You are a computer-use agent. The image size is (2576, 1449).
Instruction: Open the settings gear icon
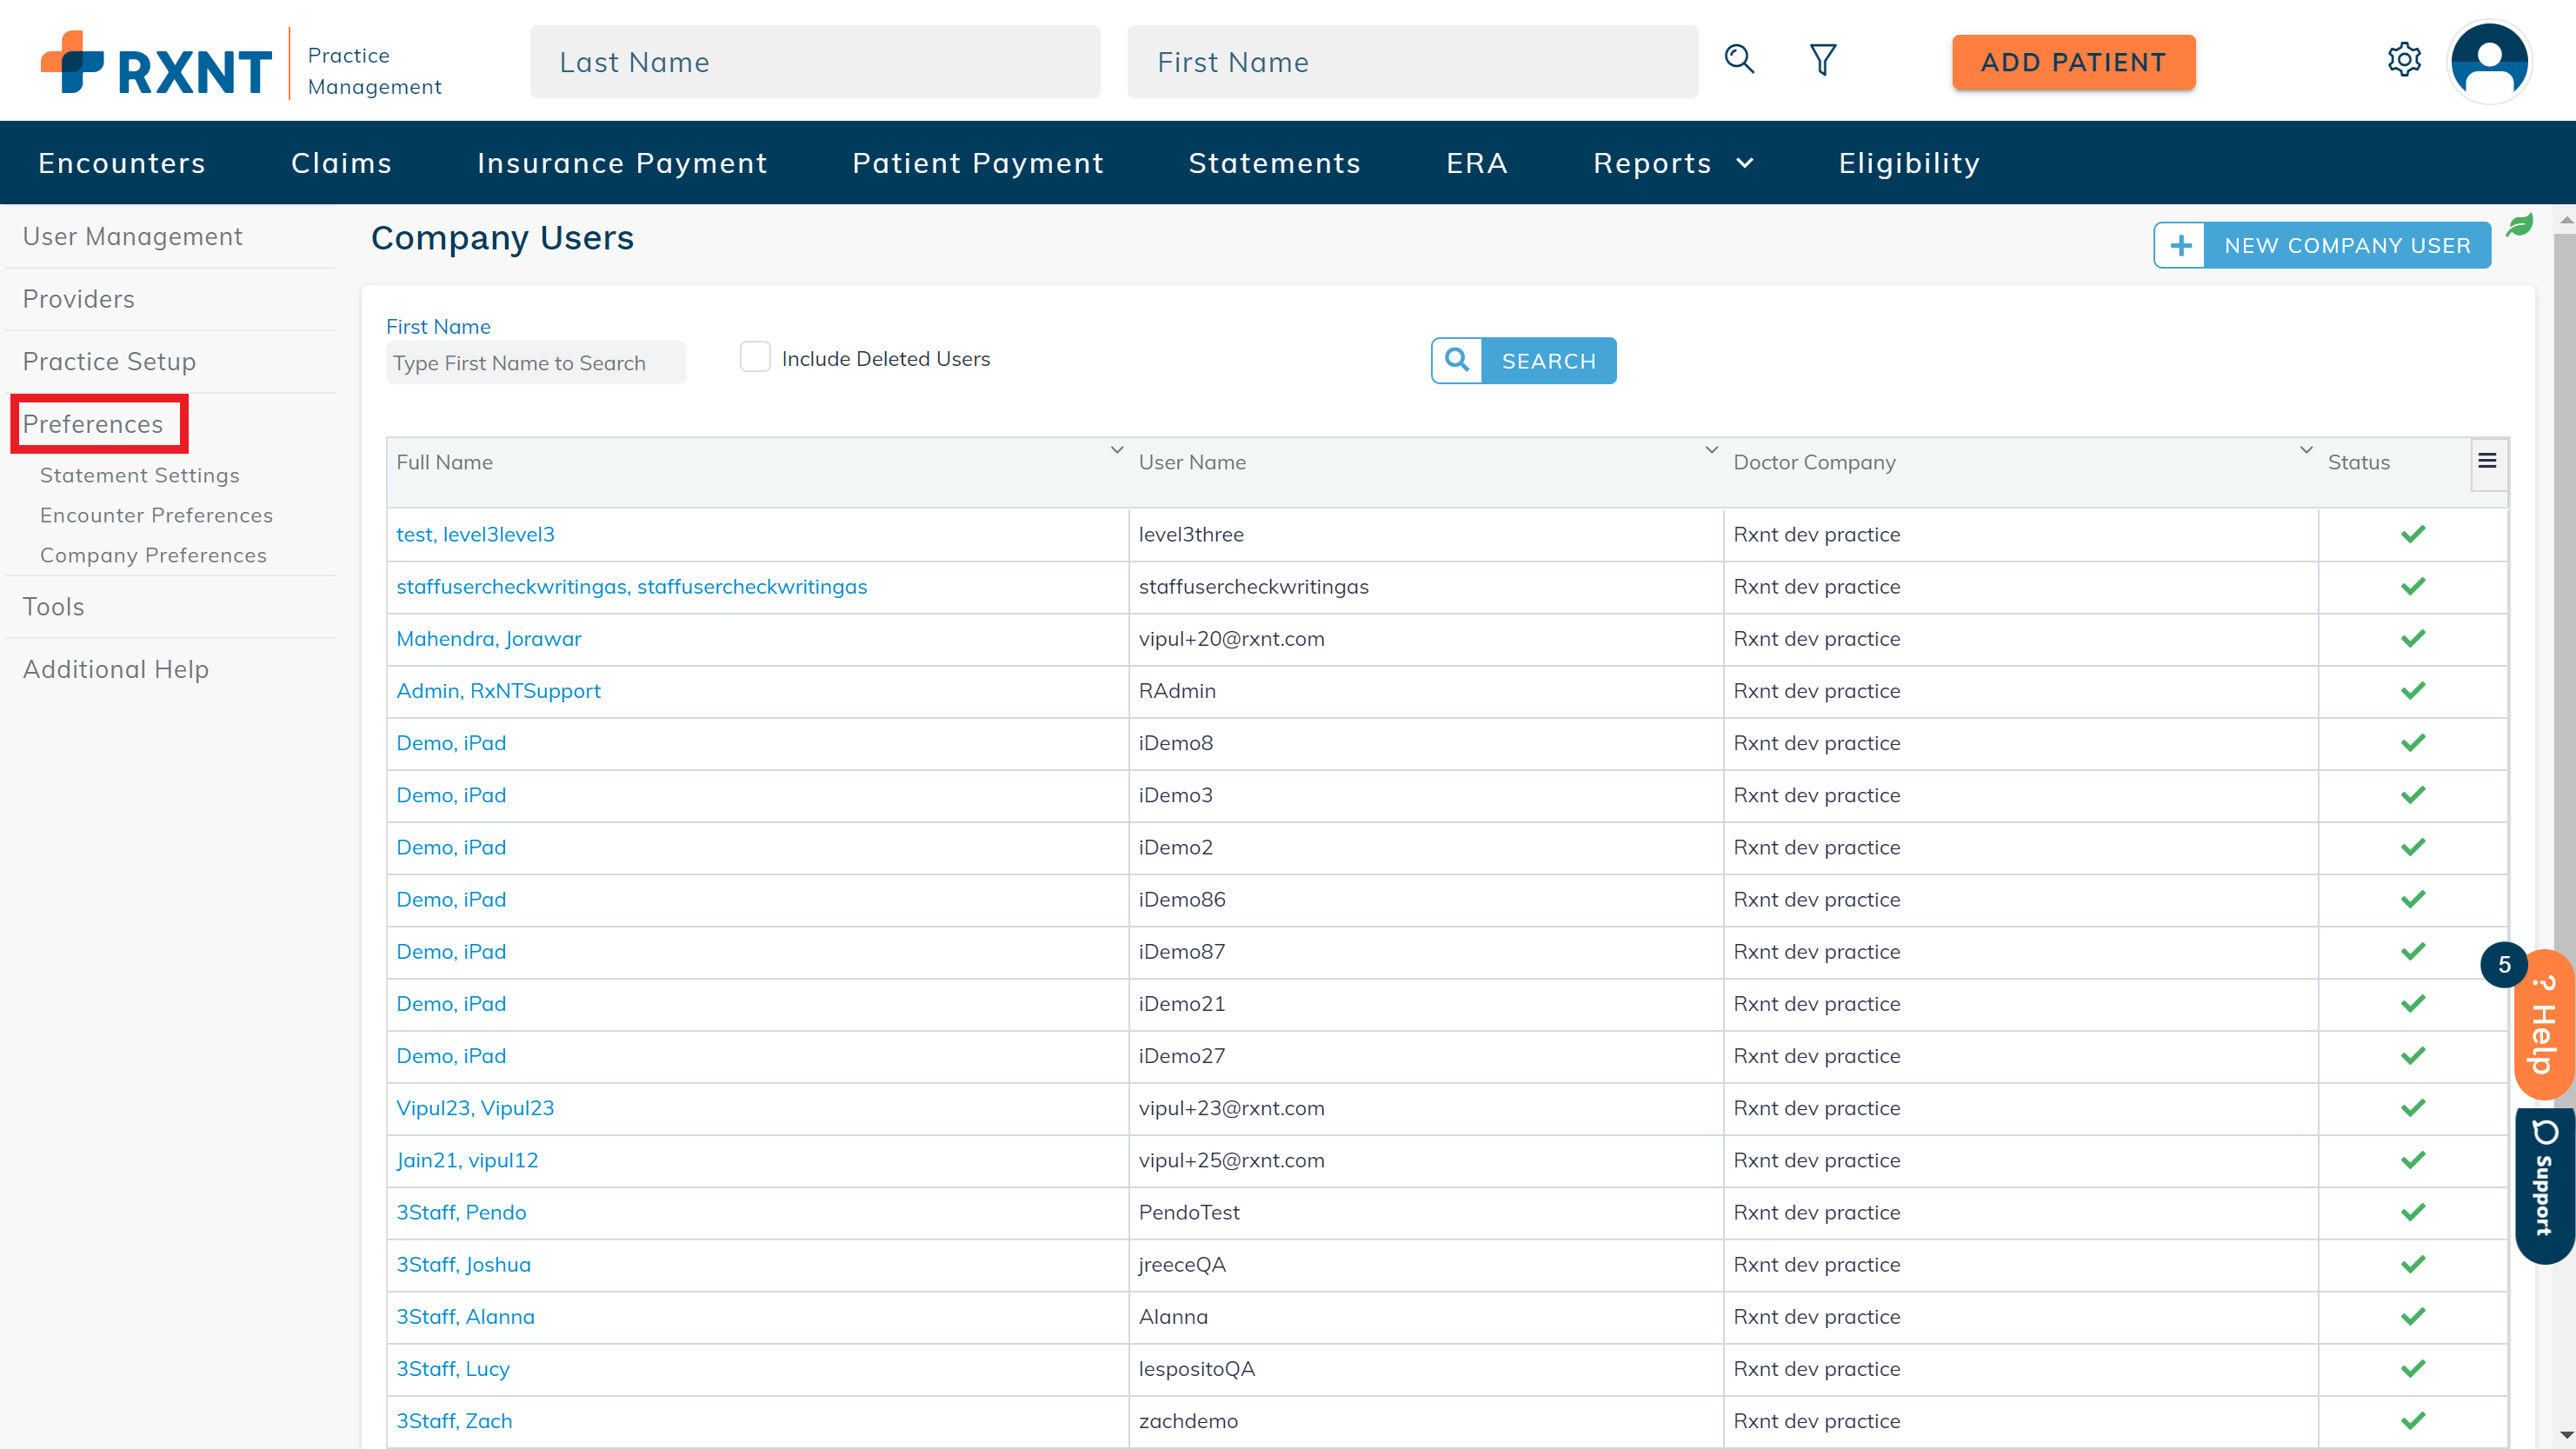pos(2403,60)
